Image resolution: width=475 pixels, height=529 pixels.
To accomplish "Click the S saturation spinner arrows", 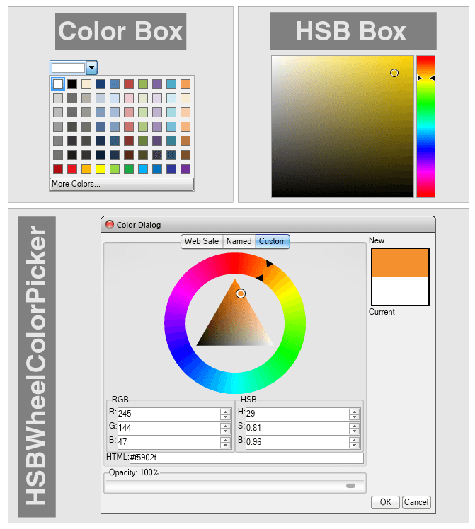I will pos(354,429).
